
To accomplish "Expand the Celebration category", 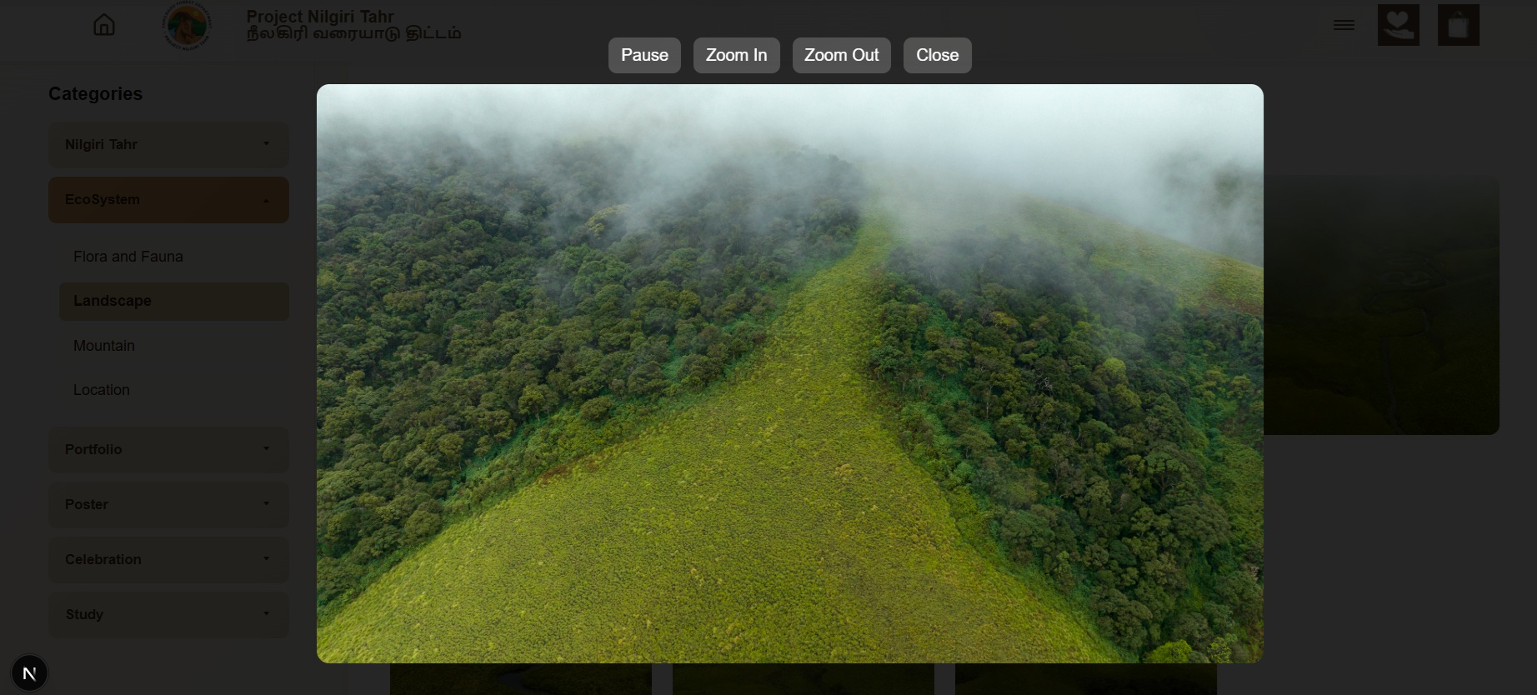I will 168,560.
